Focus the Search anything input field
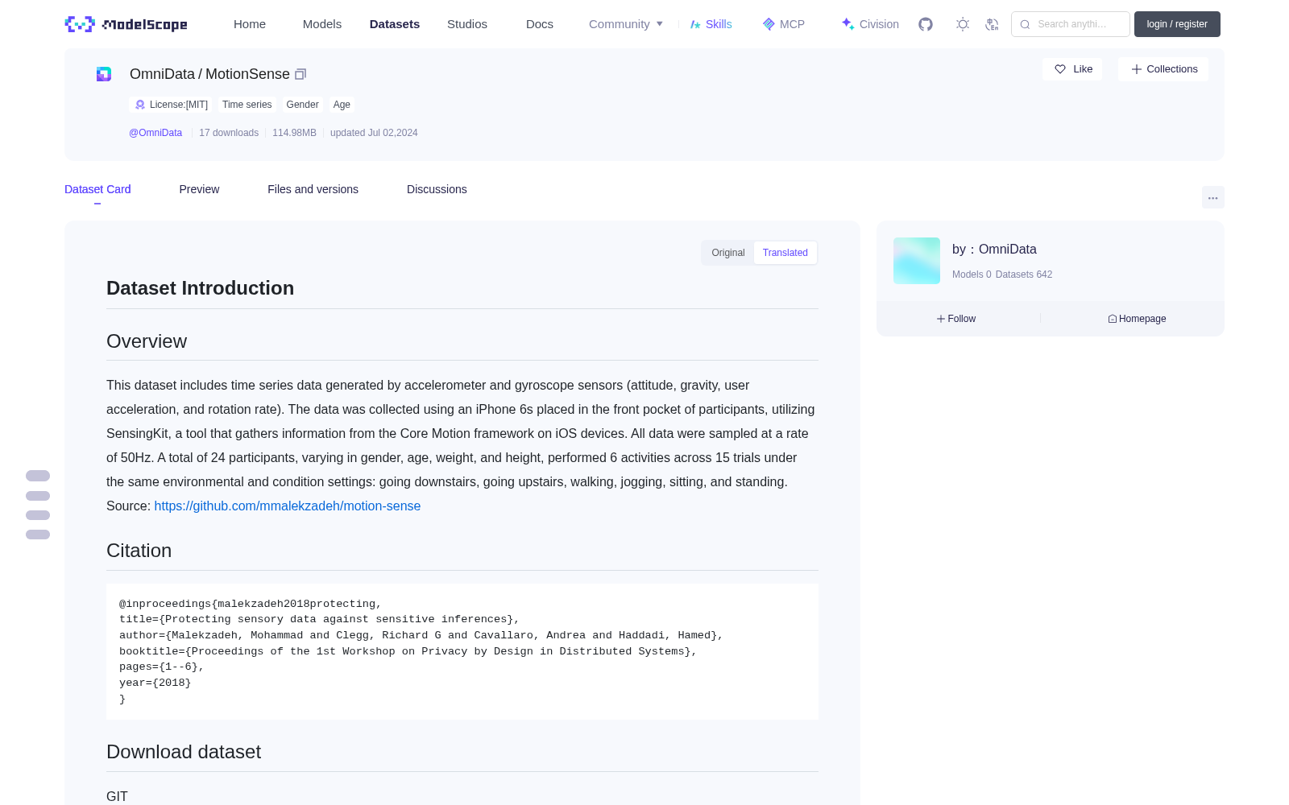The height and width of the screenshot is (805, 1289). 1071,24
